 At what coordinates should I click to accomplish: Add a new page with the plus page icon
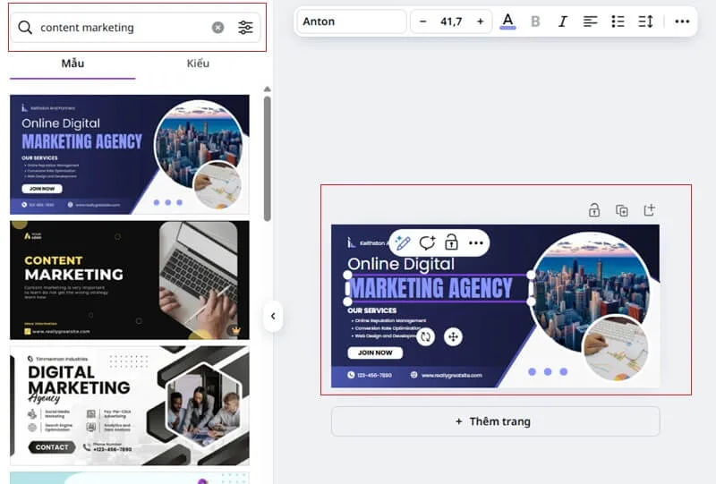[x=649, y=210]
